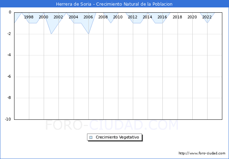This screenshot has width=229, height=159.
Task: Click the -8 y-axis value
Action: pos(9,98)
